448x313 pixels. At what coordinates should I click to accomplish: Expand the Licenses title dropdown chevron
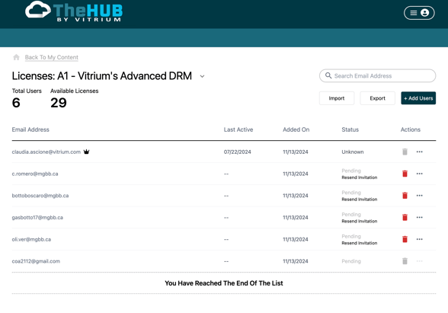click(x=202, y=76)
